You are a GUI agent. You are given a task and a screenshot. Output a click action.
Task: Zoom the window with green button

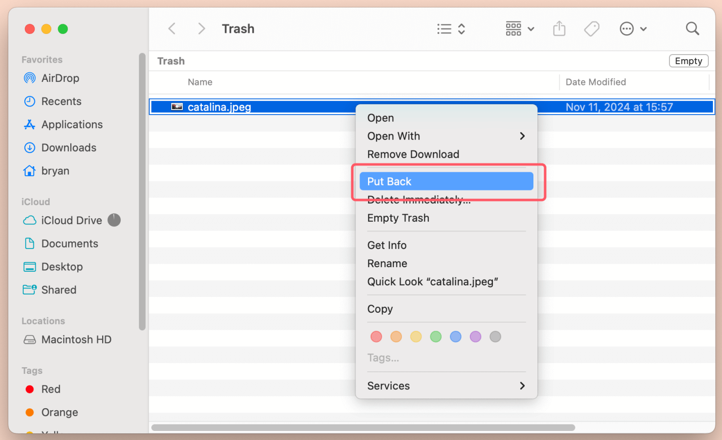pos(63,29)
